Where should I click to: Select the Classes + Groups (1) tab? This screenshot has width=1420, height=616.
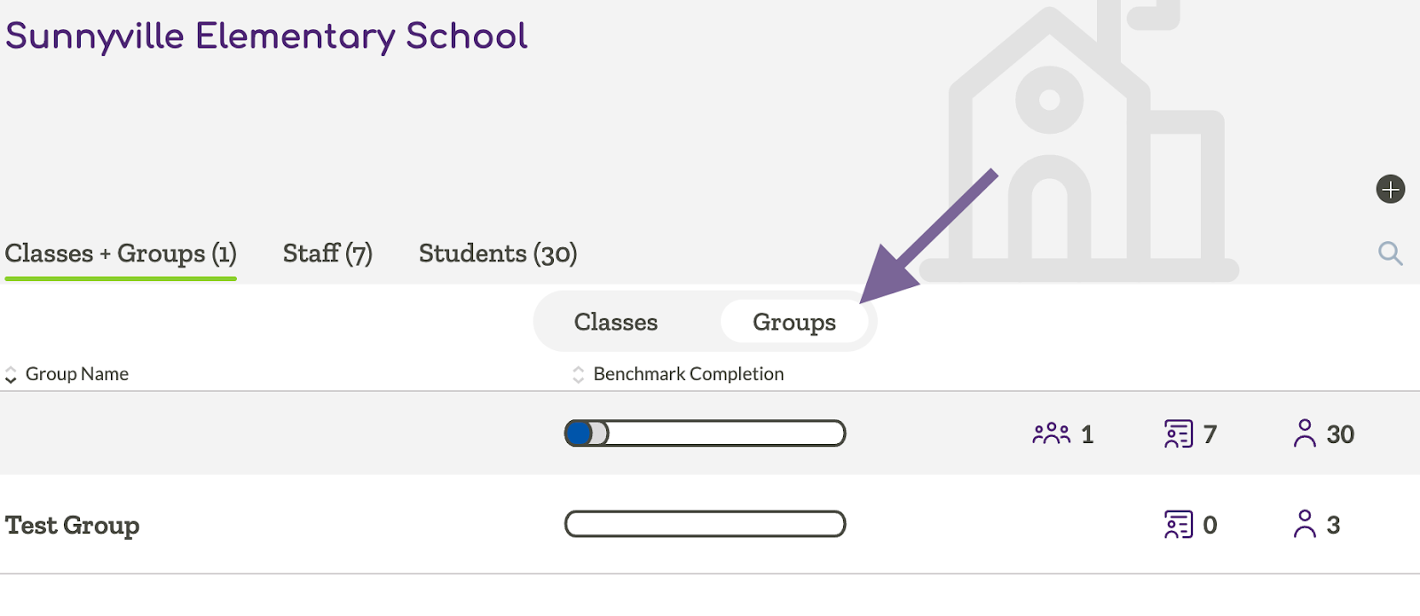pyautogui.click(x=121, y=253)
